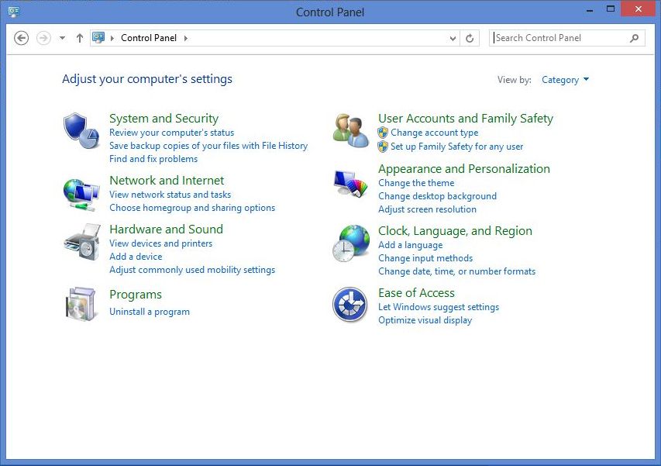
Task: Open Ease of Access category
Action: pos(416,292)
